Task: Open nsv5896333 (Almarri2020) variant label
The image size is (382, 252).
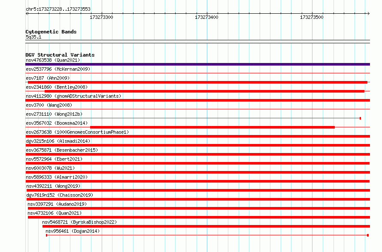Action: (57, 177)
